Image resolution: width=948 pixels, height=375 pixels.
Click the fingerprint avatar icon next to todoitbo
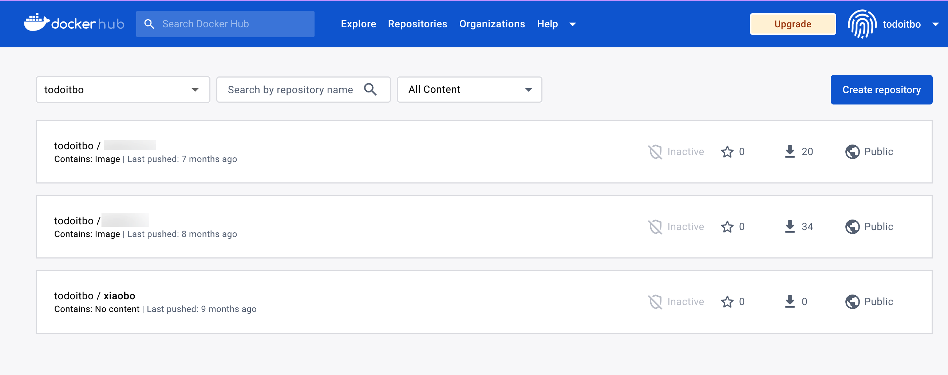tap(863, 24)
